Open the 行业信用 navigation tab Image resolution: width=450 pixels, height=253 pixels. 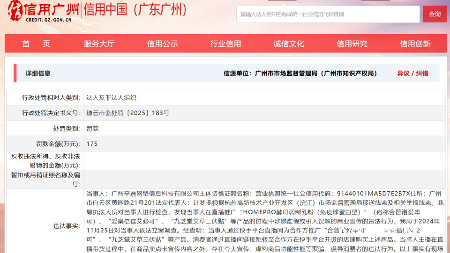click(225, 43)
